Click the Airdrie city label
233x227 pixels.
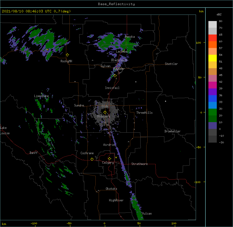coord(109,145)
